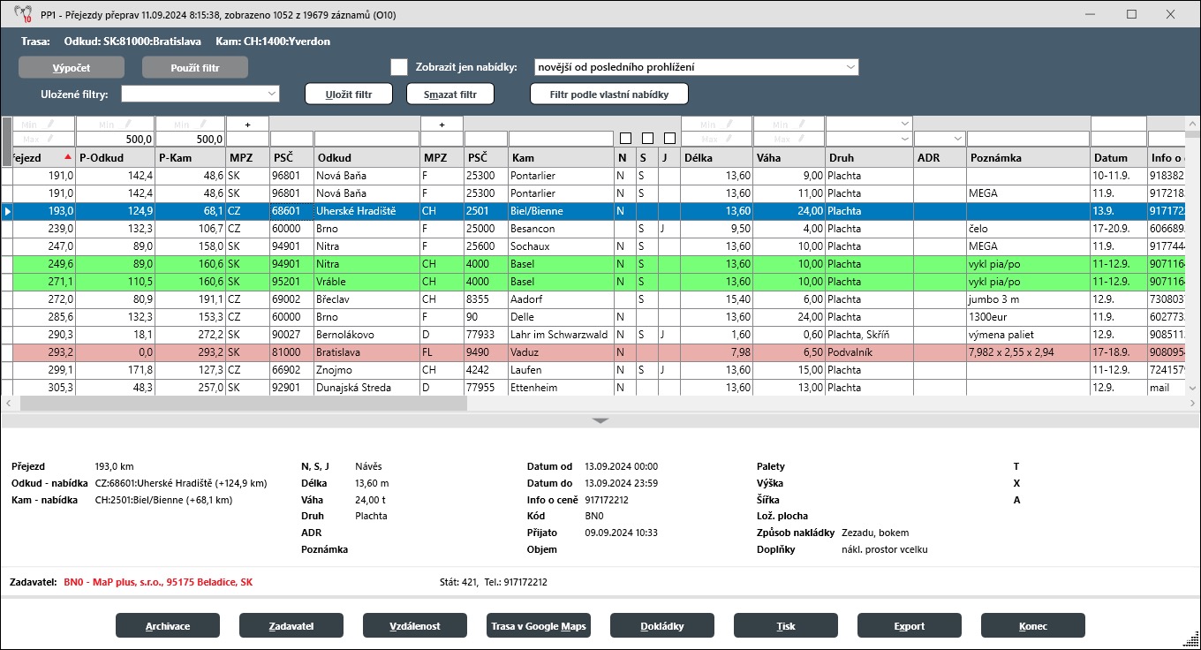
Task: Tick the S filter checkbox
Action: (x=647, y=139)
